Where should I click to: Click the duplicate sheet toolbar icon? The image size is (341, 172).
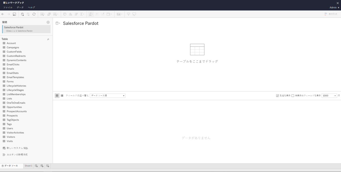(x=49, y=14)
